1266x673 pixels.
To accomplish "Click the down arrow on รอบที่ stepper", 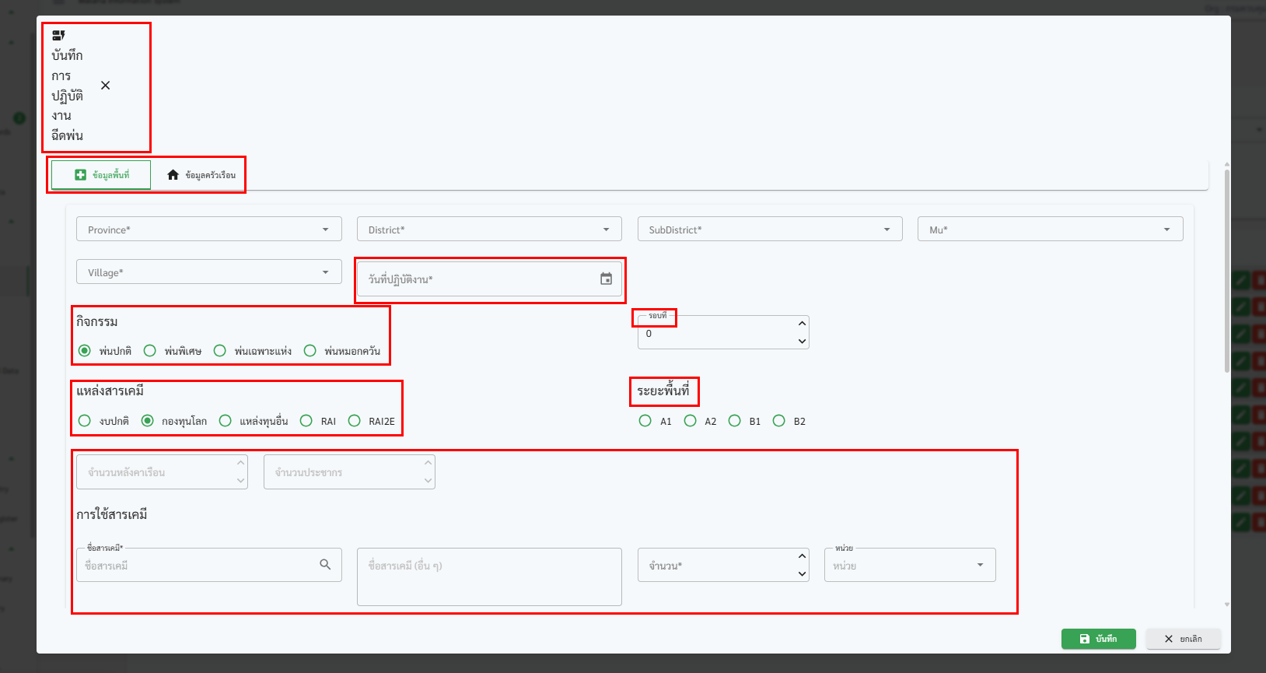I will tap(802, 342).
